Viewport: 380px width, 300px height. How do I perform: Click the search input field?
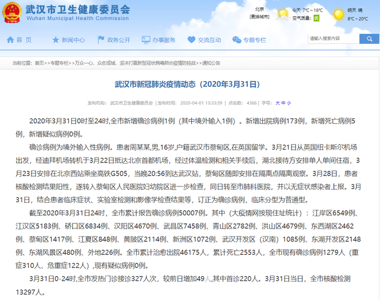pyautogui.click(x=333, y=39)
